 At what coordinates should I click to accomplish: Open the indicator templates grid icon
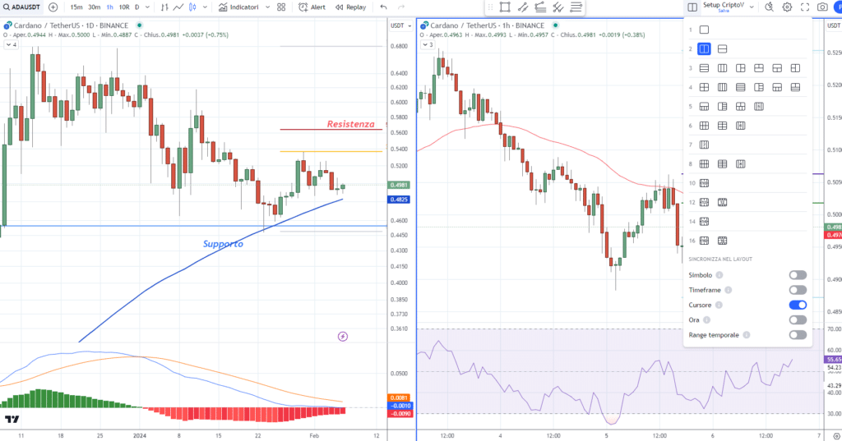(x=281, y=7)
